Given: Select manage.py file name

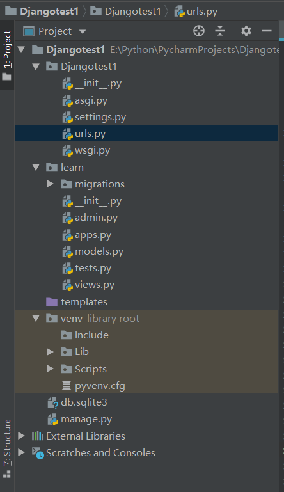Looking at the screenshot, I should coord(86,419).
